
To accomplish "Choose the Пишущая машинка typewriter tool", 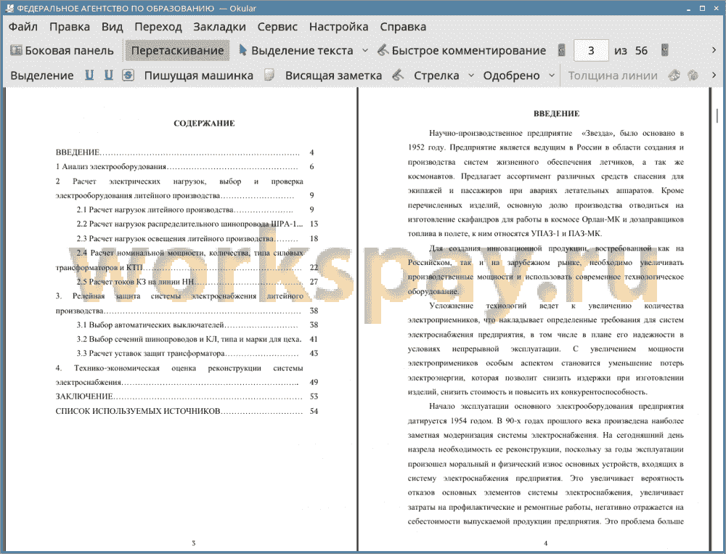I will [199, 76].
